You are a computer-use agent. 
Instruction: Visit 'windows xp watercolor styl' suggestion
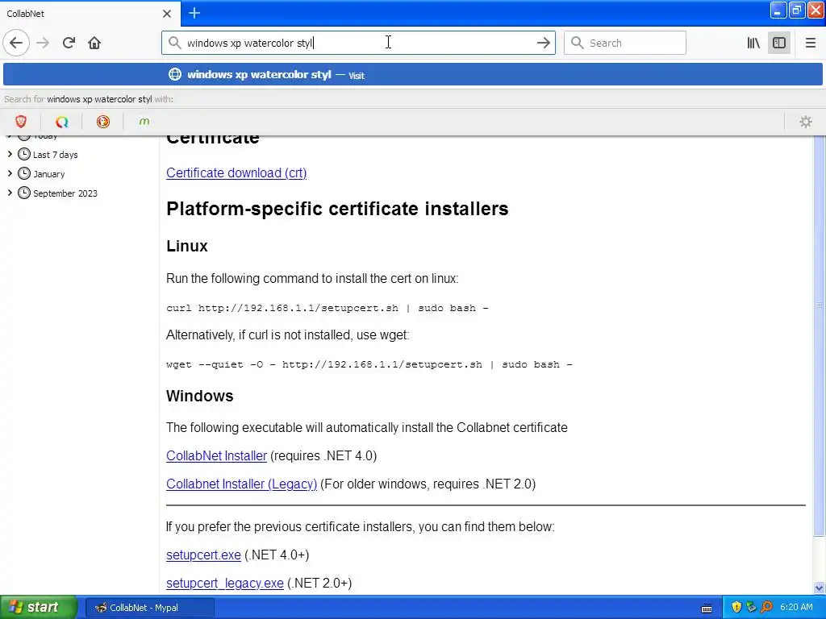(x=413, y=74)
